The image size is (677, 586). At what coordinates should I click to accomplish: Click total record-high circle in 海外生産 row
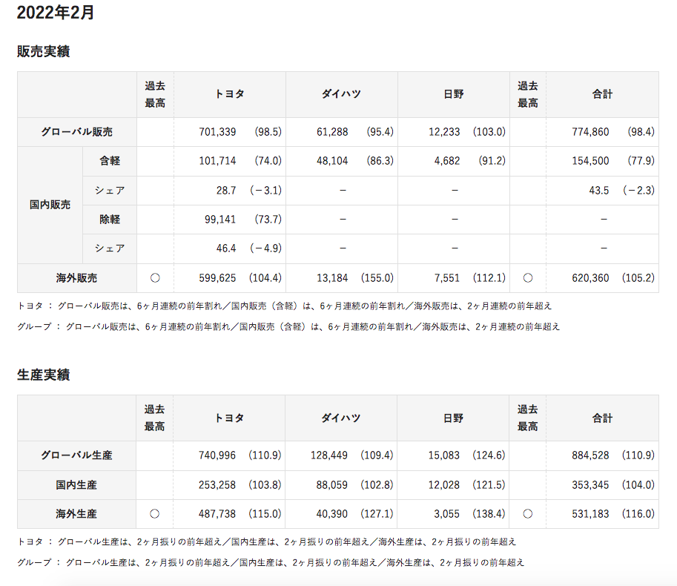528,514
